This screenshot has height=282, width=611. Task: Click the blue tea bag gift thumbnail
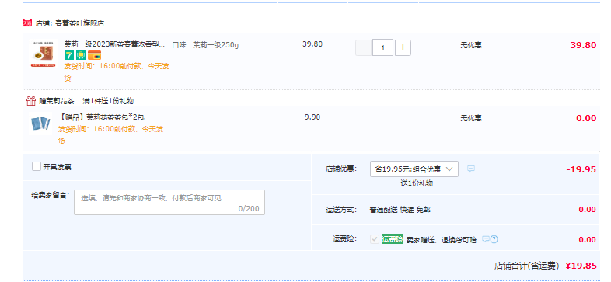(40, 123)
